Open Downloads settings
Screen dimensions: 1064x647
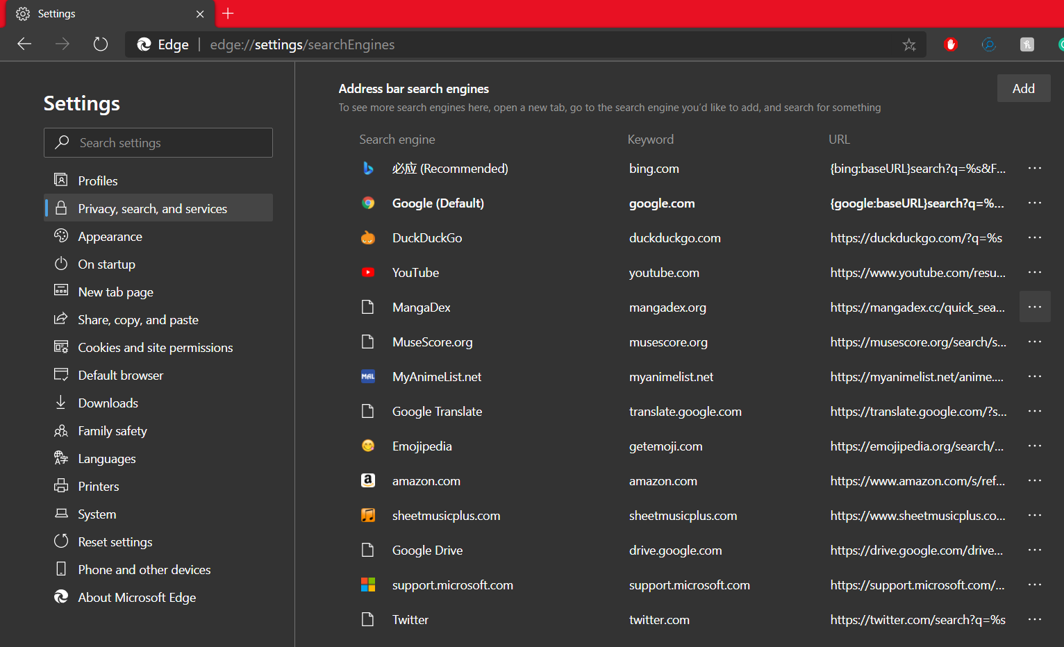pyautogui.click(x=158, y=403)
